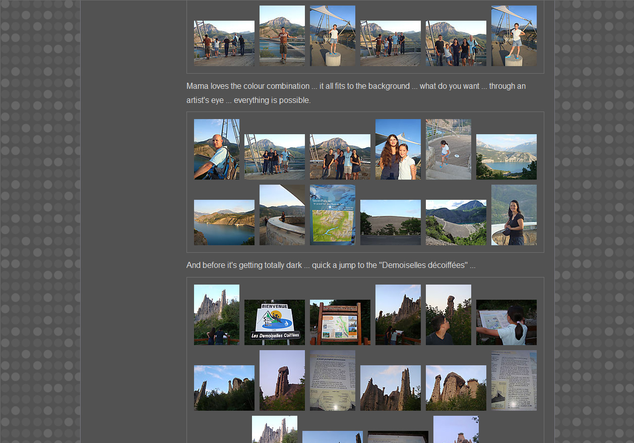Open the Serre-Ponçon map sign photo
The height and width of the screenshot is (443, 634).
[332, 215]
